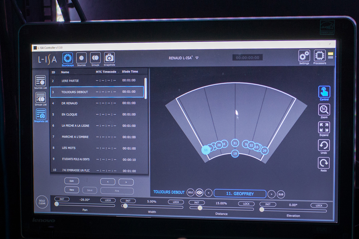Toggle source visibility eye icon
Viewport: 359px width, 239px height.
pyautogui.click(x=199, y=193)
